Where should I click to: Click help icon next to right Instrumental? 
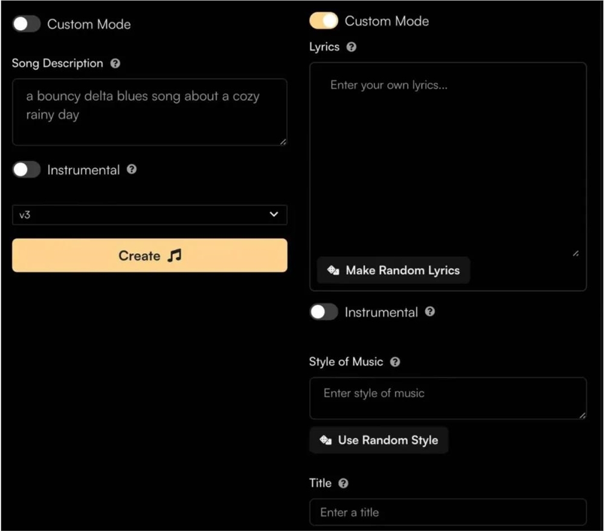(x=429, y=312)
